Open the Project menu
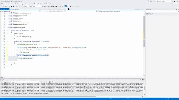The height and width of the screenshot is (100, 179). [11, 4]
